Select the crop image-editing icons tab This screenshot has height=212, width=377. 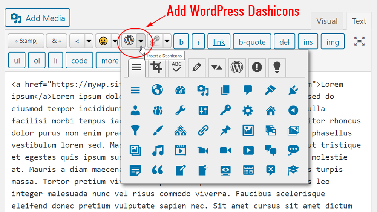pos(156,67)
